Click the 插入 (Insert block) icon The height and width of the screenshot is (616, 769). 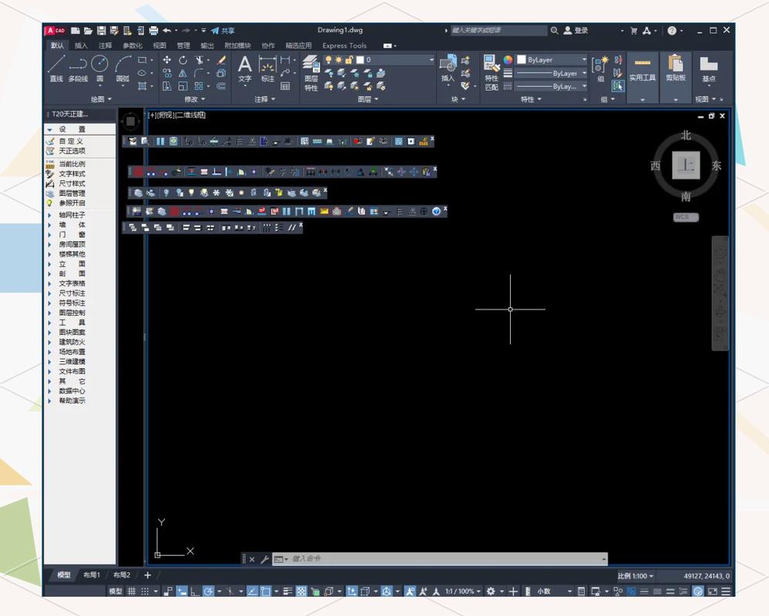point(448,68)
